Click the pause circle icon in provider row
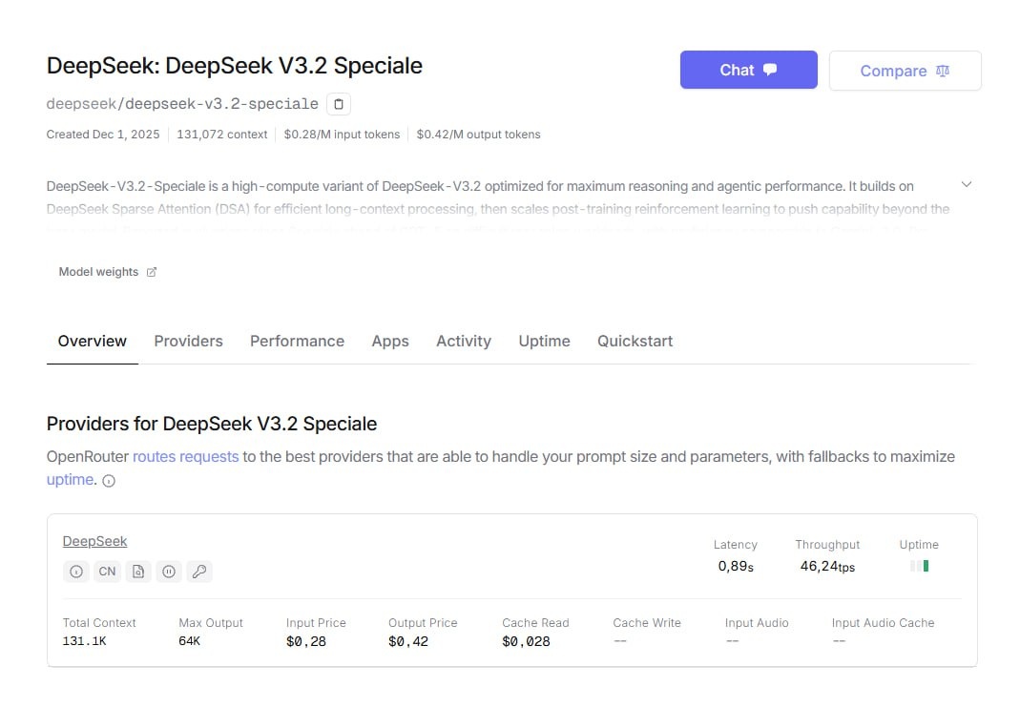This screenshot has width=1020, height=708. pyautogui.click(x=169, y=572)
